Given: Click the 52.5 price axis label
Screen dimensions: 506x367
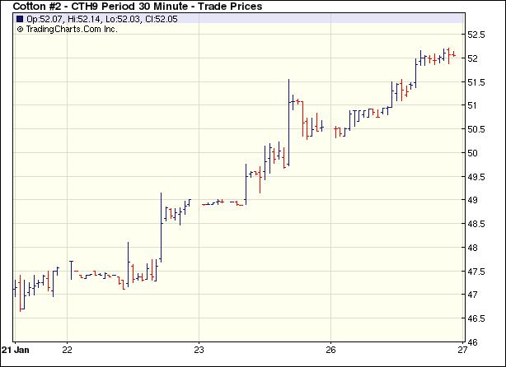Looking at the screenshot, I should 477,35.
